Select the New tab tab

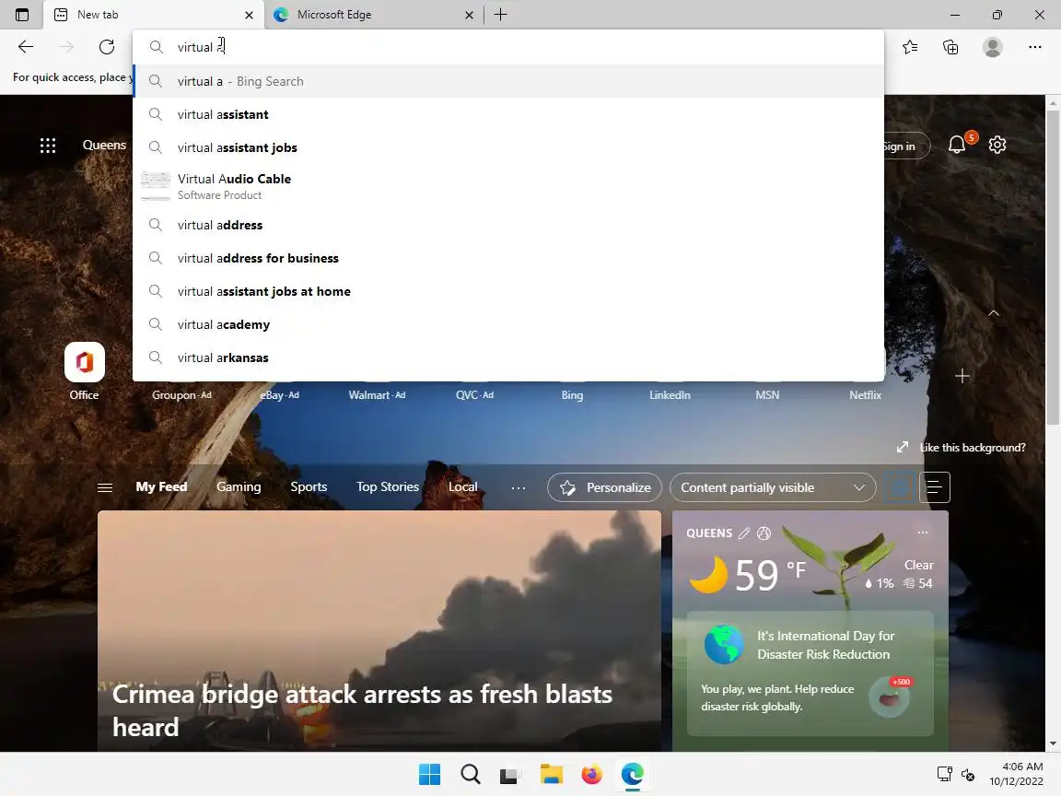tap(152, 14)
